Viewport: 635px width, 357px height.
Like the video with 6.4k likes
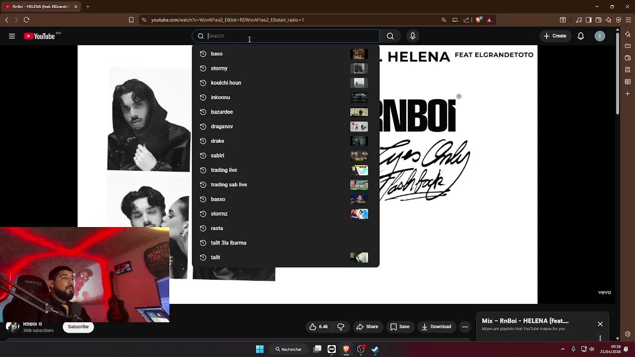pos(318,327)
